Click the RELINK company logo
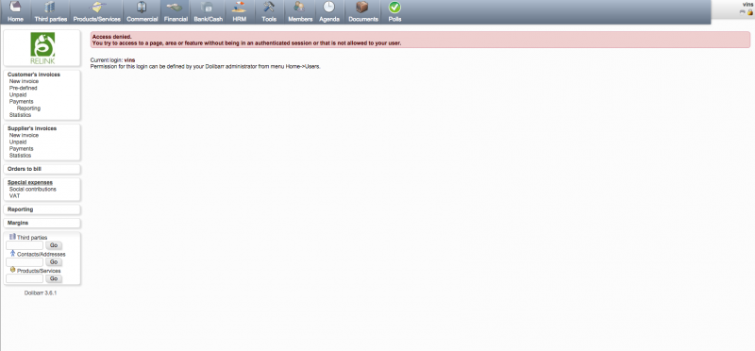Image resolution: width=755 pixels, height=351 pixels. [x=42, y=48]
